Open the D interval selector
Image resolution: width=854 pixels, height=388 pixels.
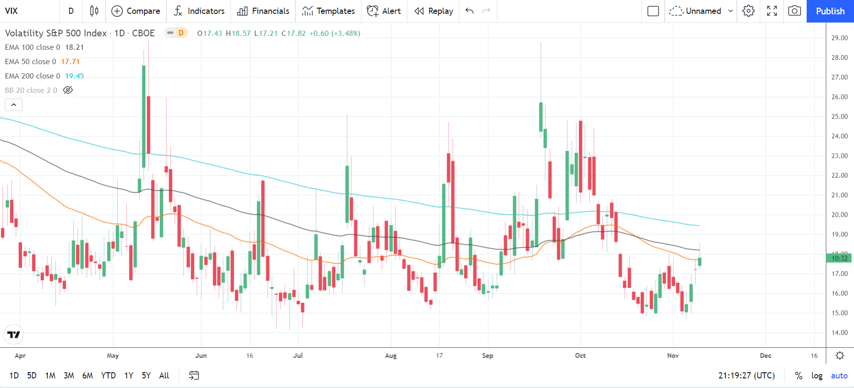click(71, 11)
